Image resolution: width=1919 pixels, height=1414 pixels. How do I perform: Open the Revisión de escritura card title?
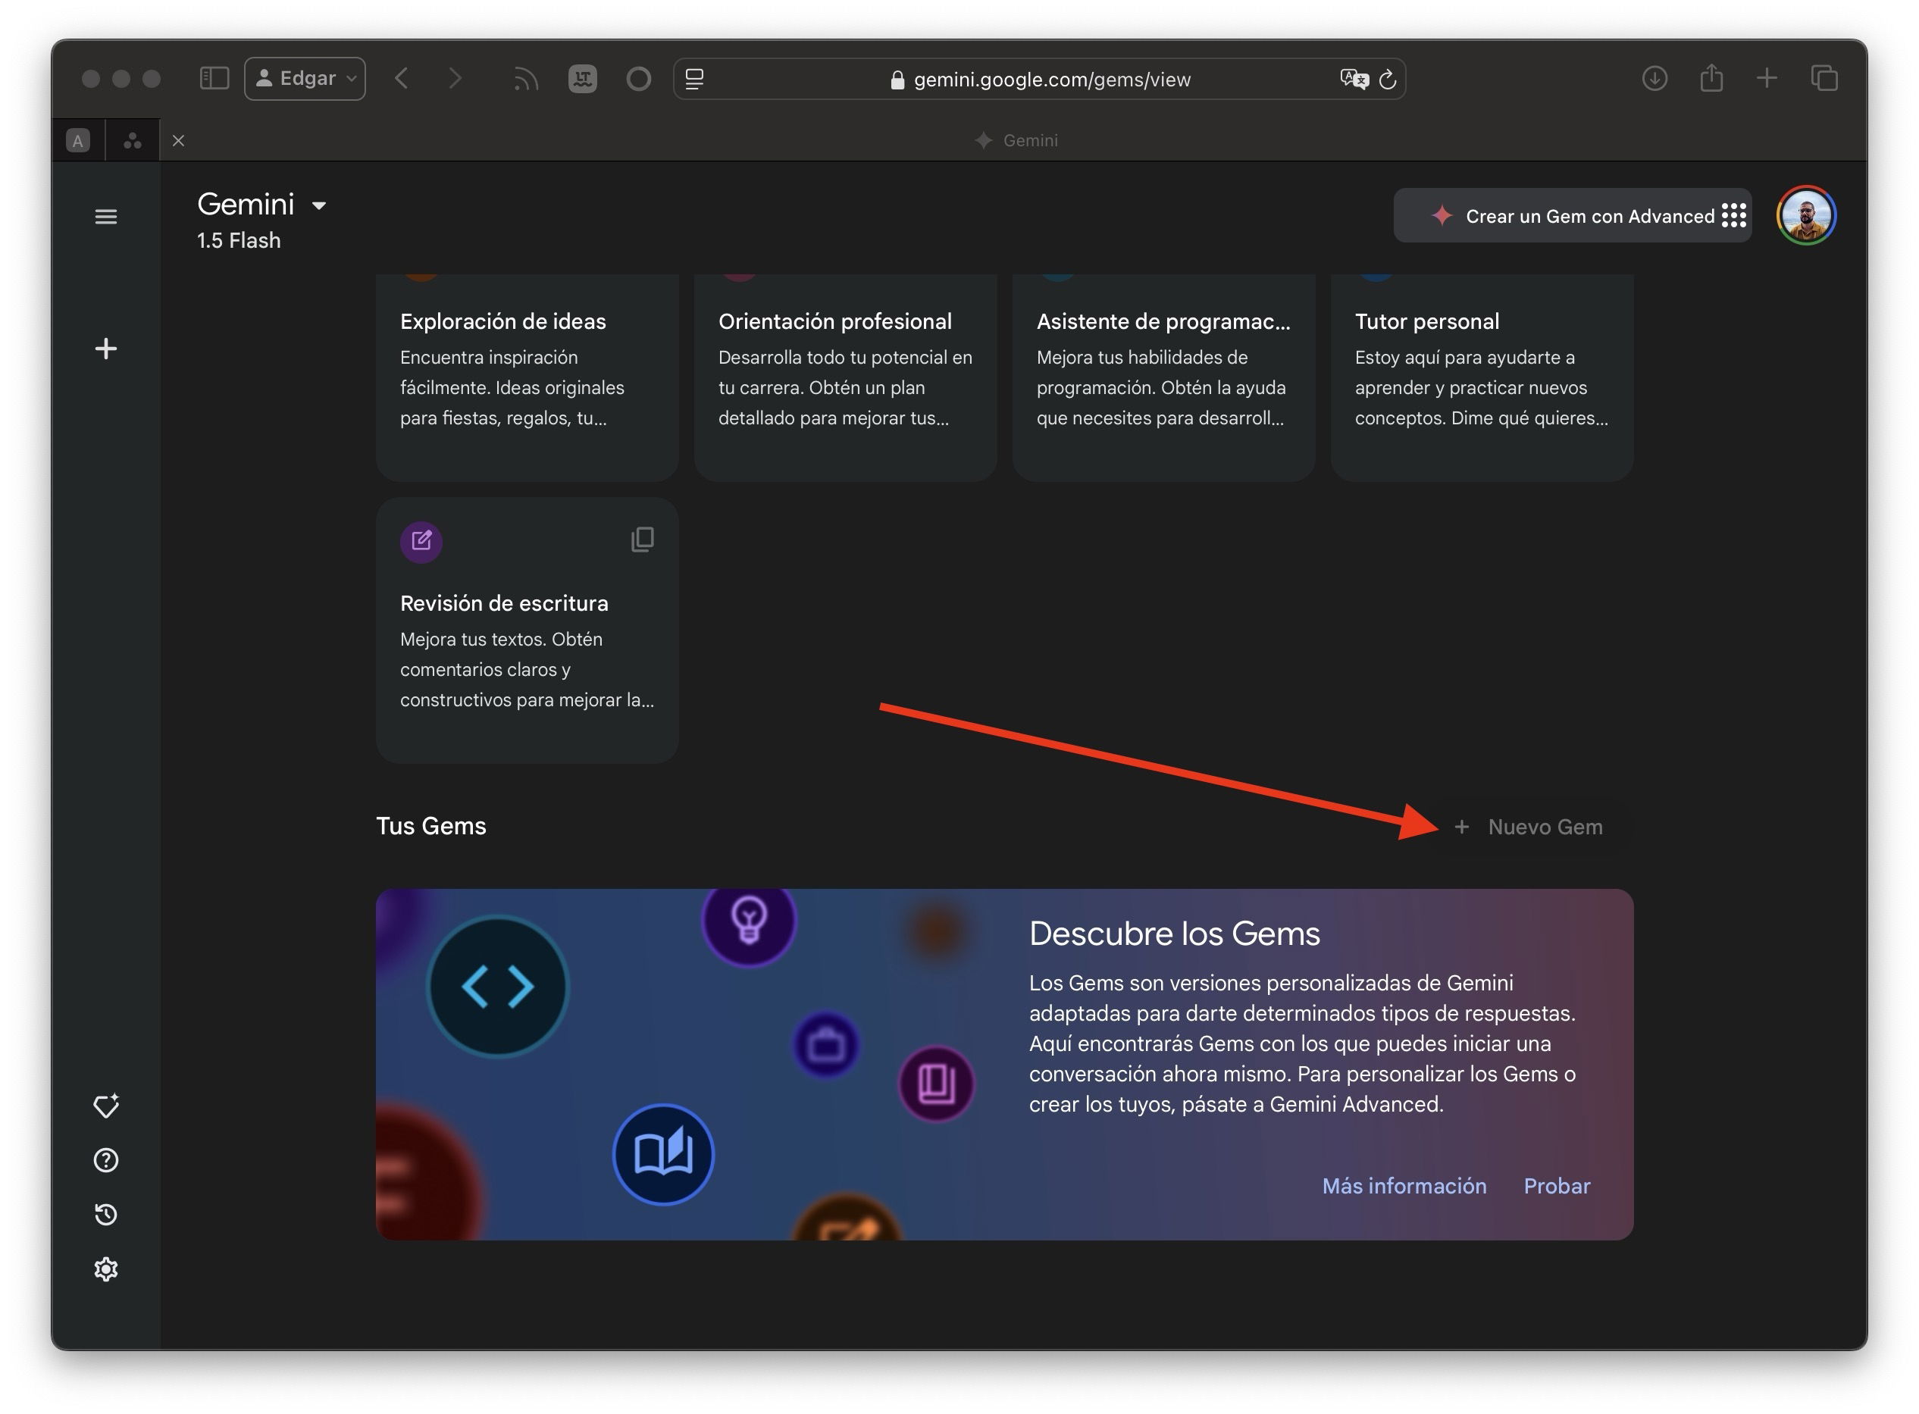(504, 603)
